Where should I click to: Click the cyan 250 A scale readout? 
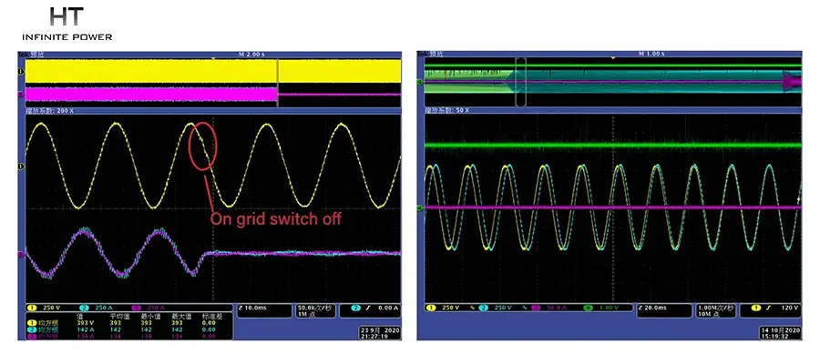[104, 308]
